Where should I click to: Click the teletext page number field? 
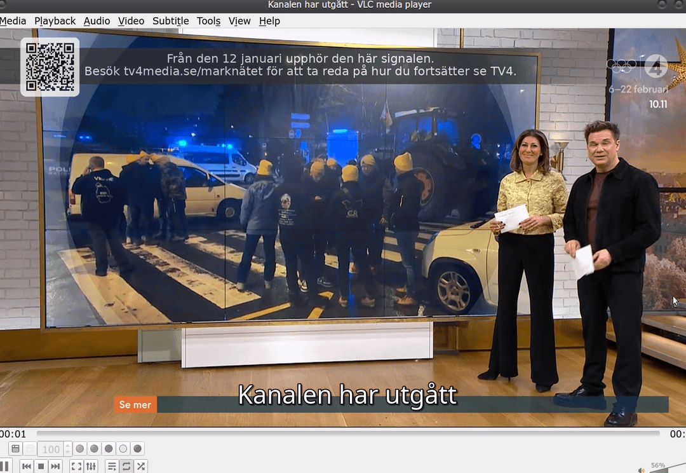50,449
